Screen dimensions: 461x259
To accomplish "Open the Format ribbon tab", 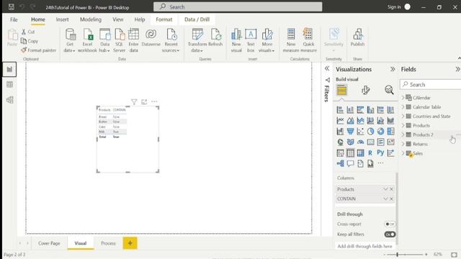I will tap(164, 19).
